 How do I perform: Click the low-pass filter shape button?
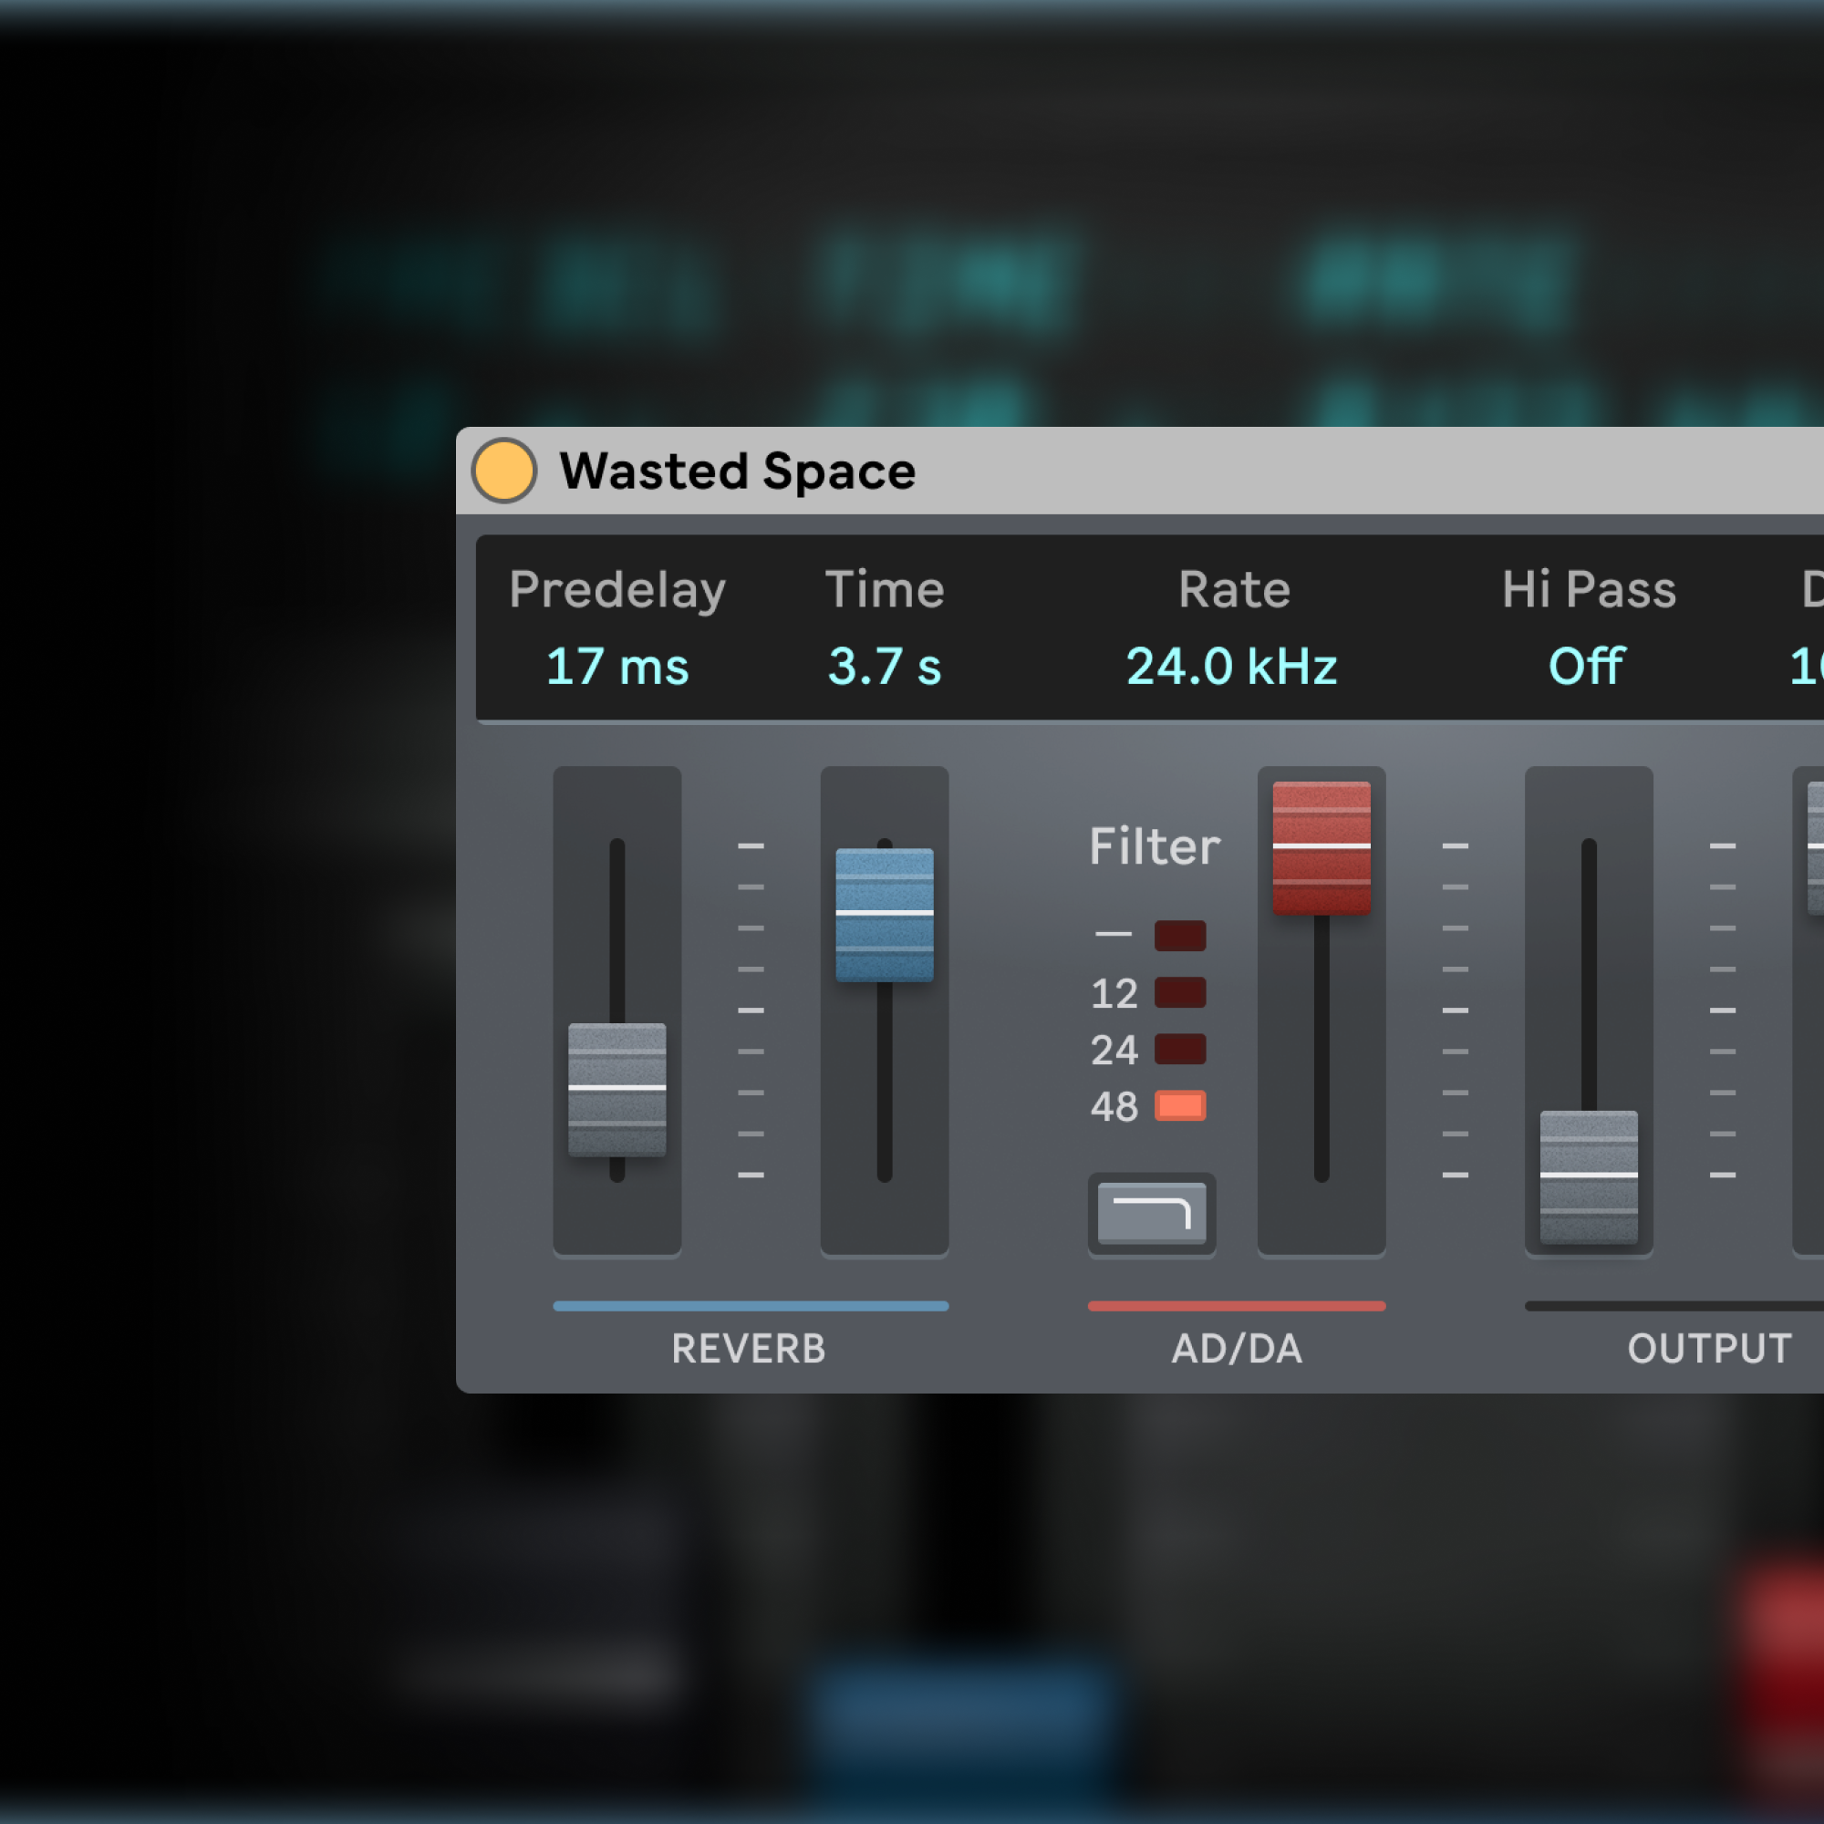[x=1151, y=1212]
